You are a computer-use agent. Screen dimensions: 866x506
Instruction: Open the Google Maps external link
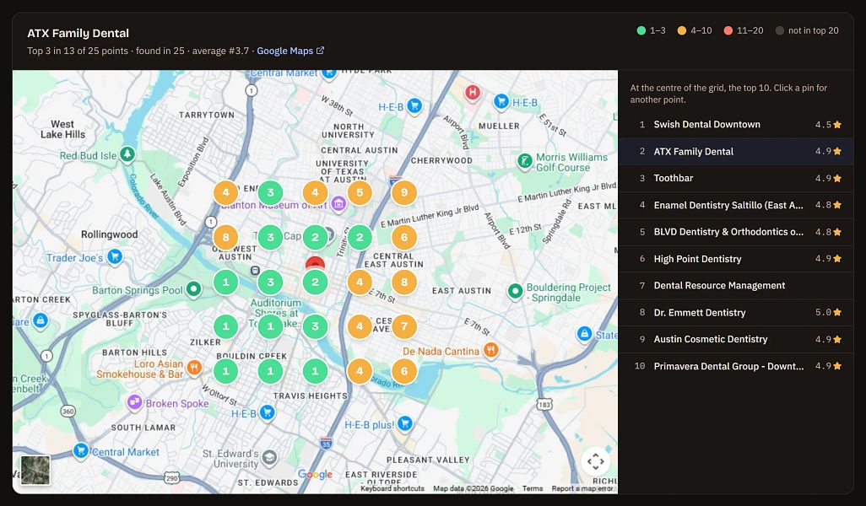290,51
